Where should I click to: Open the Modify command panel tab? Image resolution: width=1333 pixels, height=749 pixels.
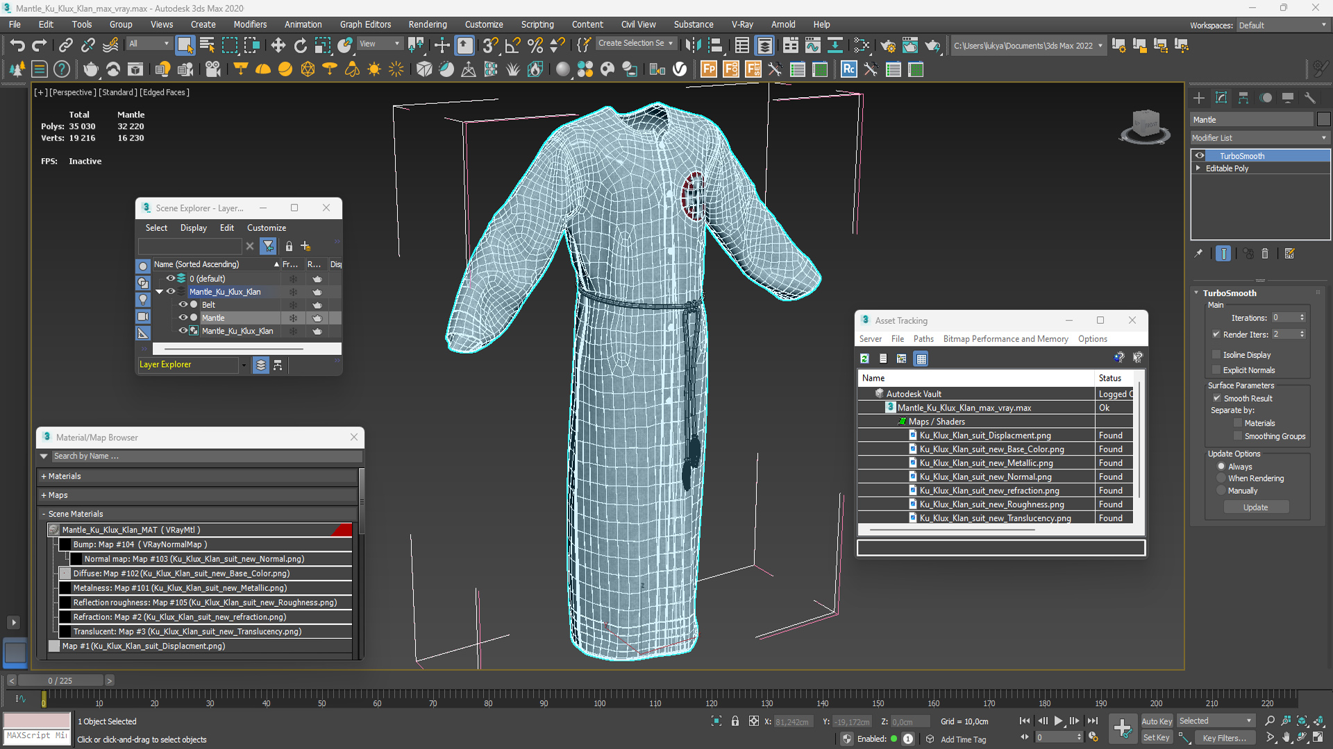[1221, 98]
